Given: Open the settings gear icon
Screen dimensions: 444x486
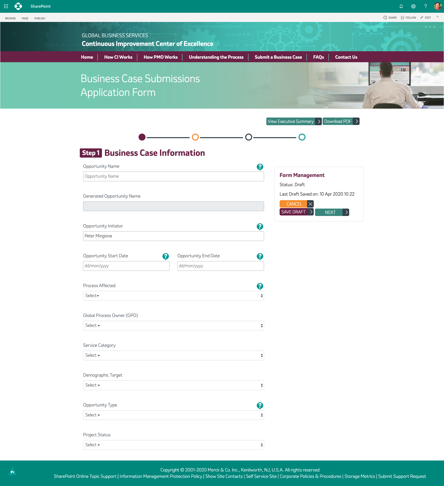Looking at the screenshot, I should [x=413, y=6].
